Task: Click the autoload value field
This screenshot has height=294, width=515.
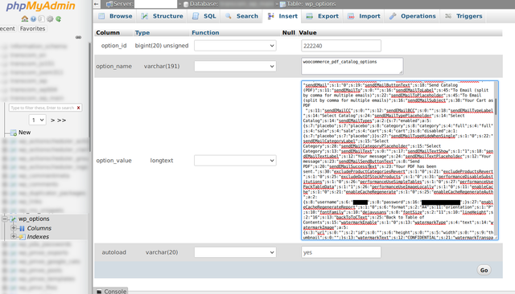Action: point(341,252)
